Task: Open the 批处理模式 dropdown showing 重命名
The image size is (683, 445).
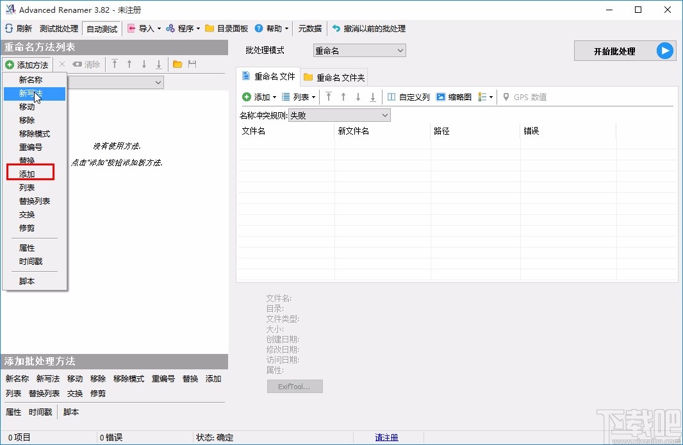Action: tap(400, 50)
